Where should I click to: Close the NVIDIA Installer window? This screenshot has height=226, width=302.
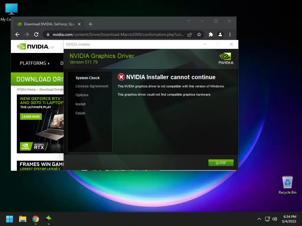232,44
